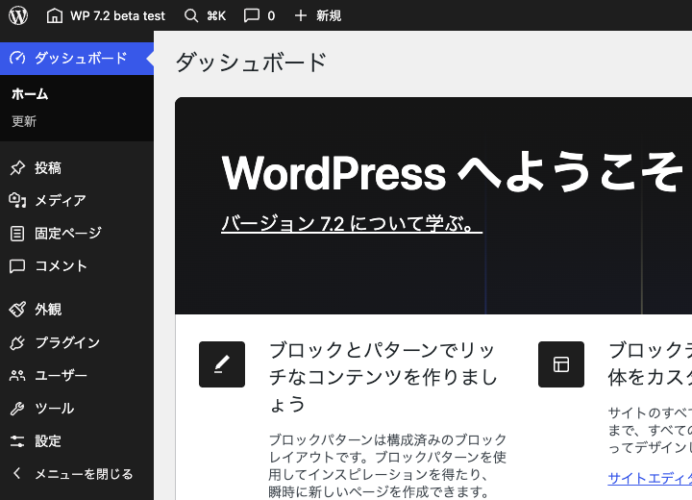692x500 pixels.
Task: Click メニューを閉じる to collapse sidebar
Action: [84, 474]
